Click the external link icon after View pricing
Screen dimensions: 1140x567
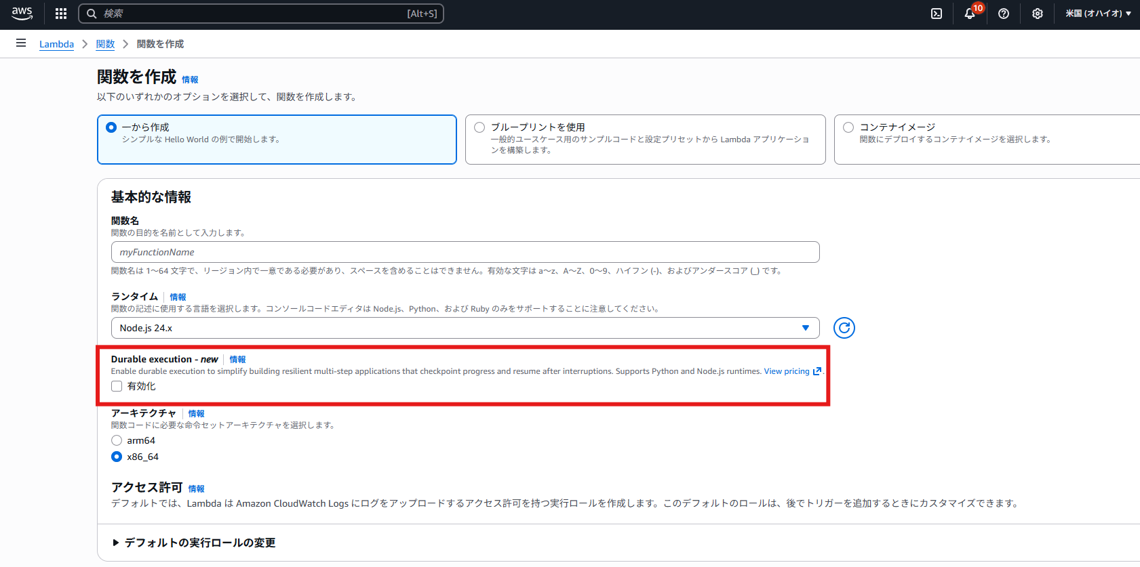(x=817, y=371)
